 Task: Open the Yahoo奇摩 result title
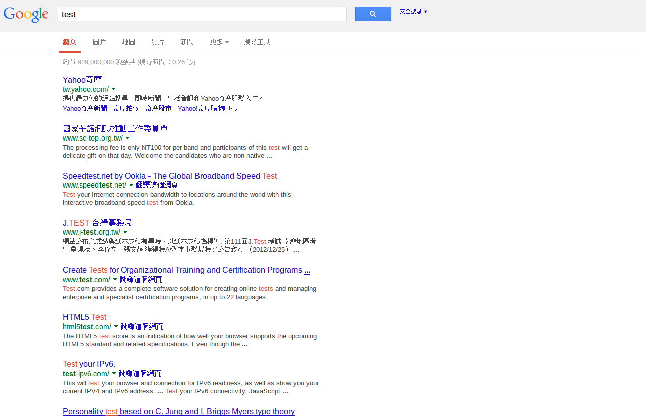coord(82,80)
